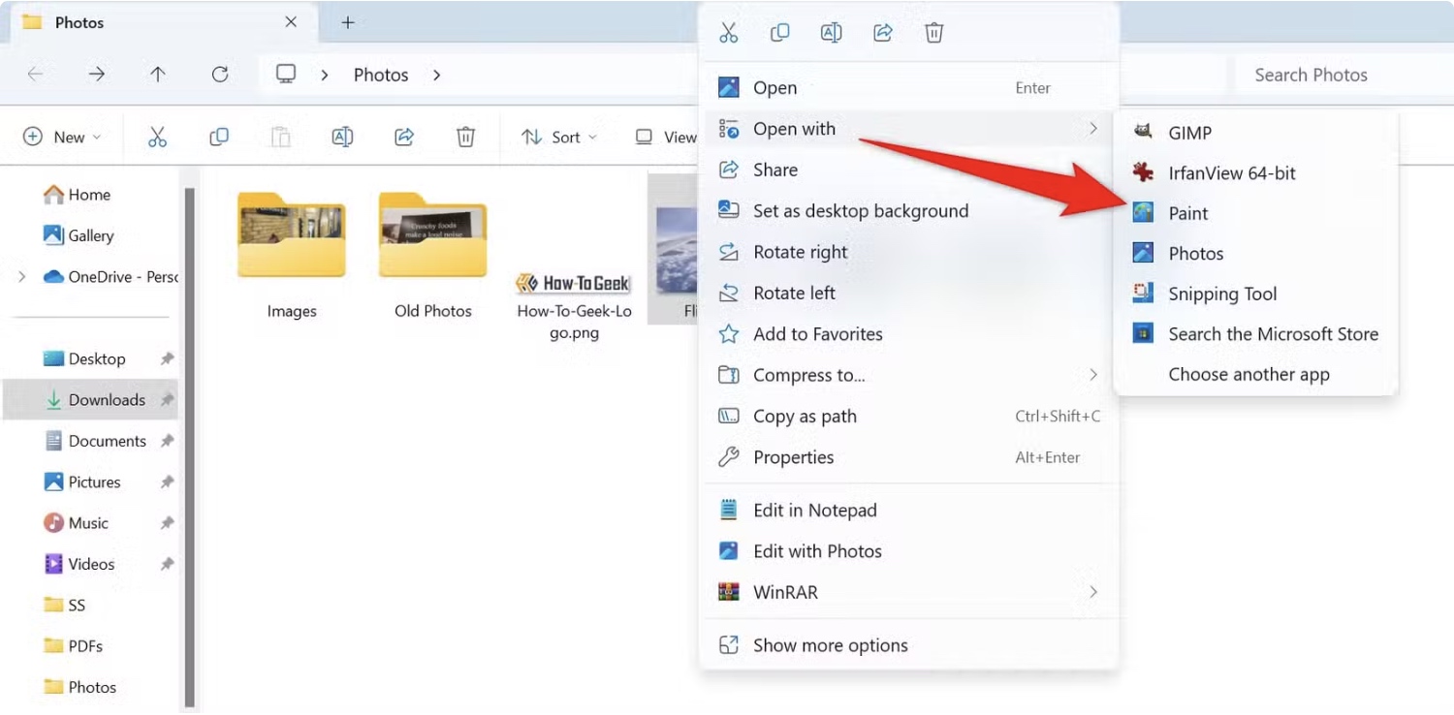Expand the WinRAR submenu

click(908, 592)
